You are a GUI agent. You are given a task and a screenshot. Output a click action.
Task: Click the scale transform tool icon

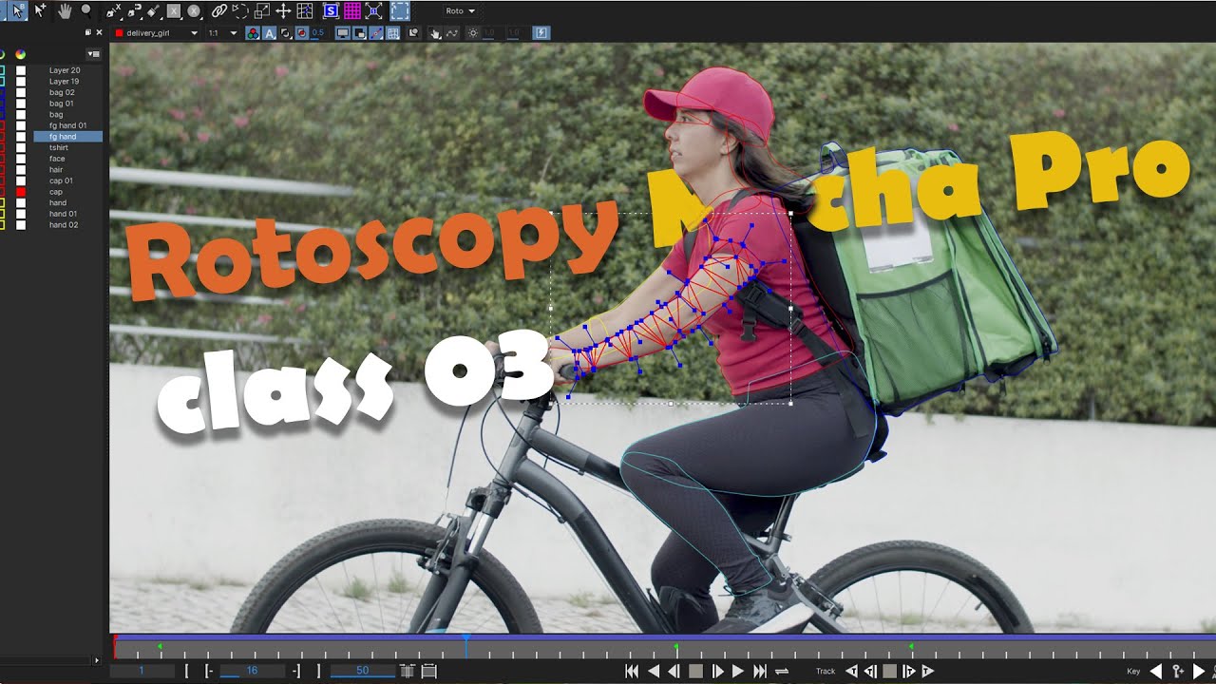point(262,11)
